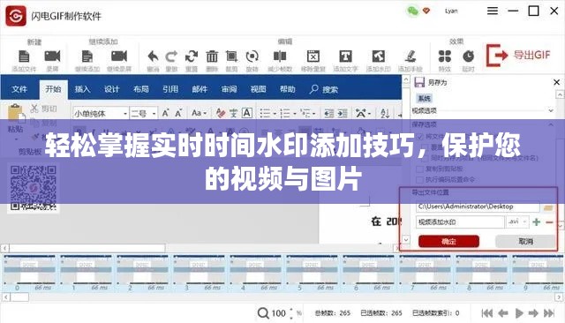Click the increase indent icon
565x323 pixels.
coord(343,114)
